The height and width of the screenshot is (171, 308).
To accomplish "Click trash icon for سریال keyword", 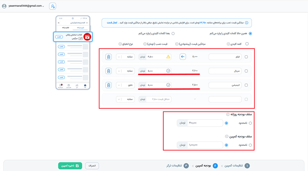I will (x=108, y=71).
